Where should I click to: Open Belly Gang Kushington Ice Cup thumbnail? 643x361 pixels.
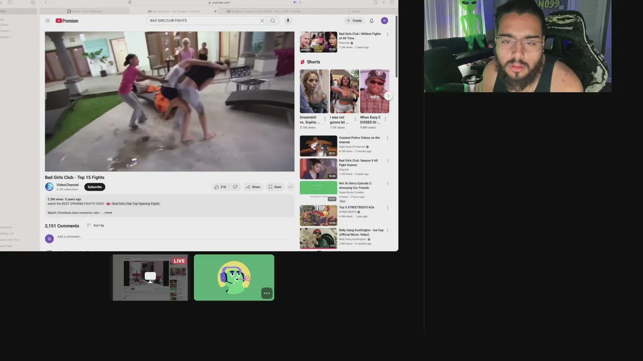click(x=318, y=238)
